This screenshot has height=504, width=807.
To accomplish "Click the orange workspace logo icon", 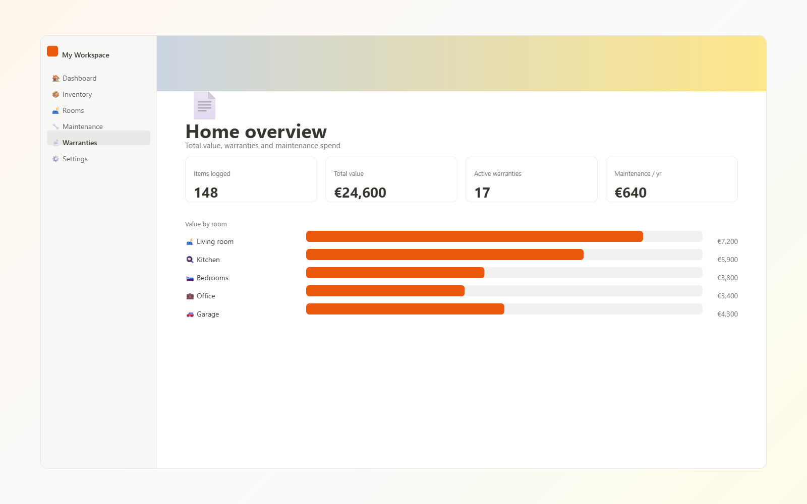I will pyautogui.click(x=52, y=51).
